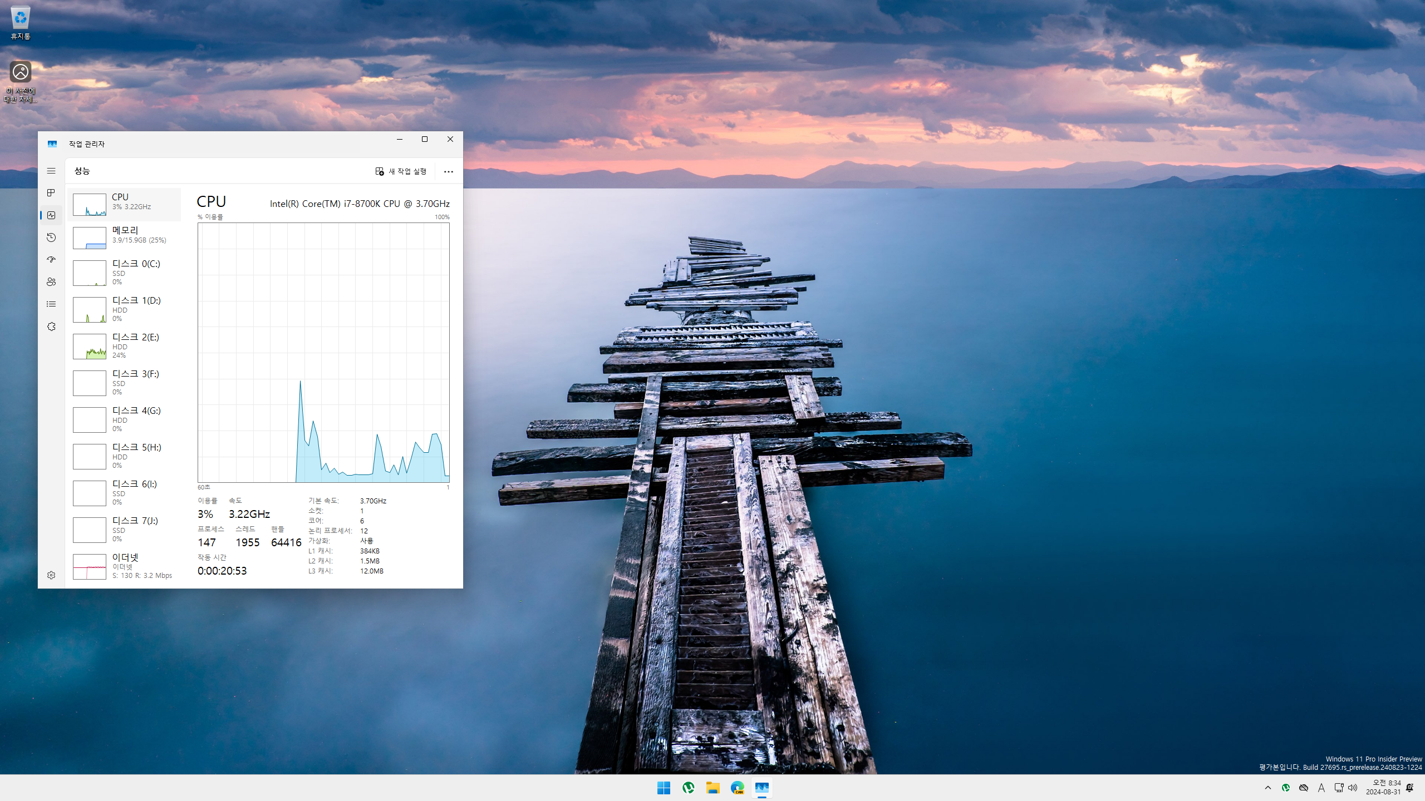Open the Users sidebar icon
This screenshot has height=801, width=1425.
[51, 282]
